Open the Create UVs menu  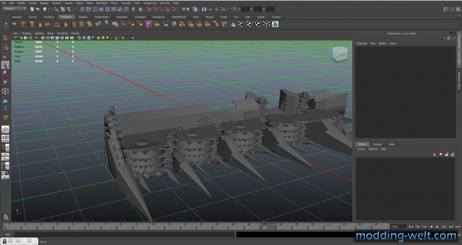(150, 3)
